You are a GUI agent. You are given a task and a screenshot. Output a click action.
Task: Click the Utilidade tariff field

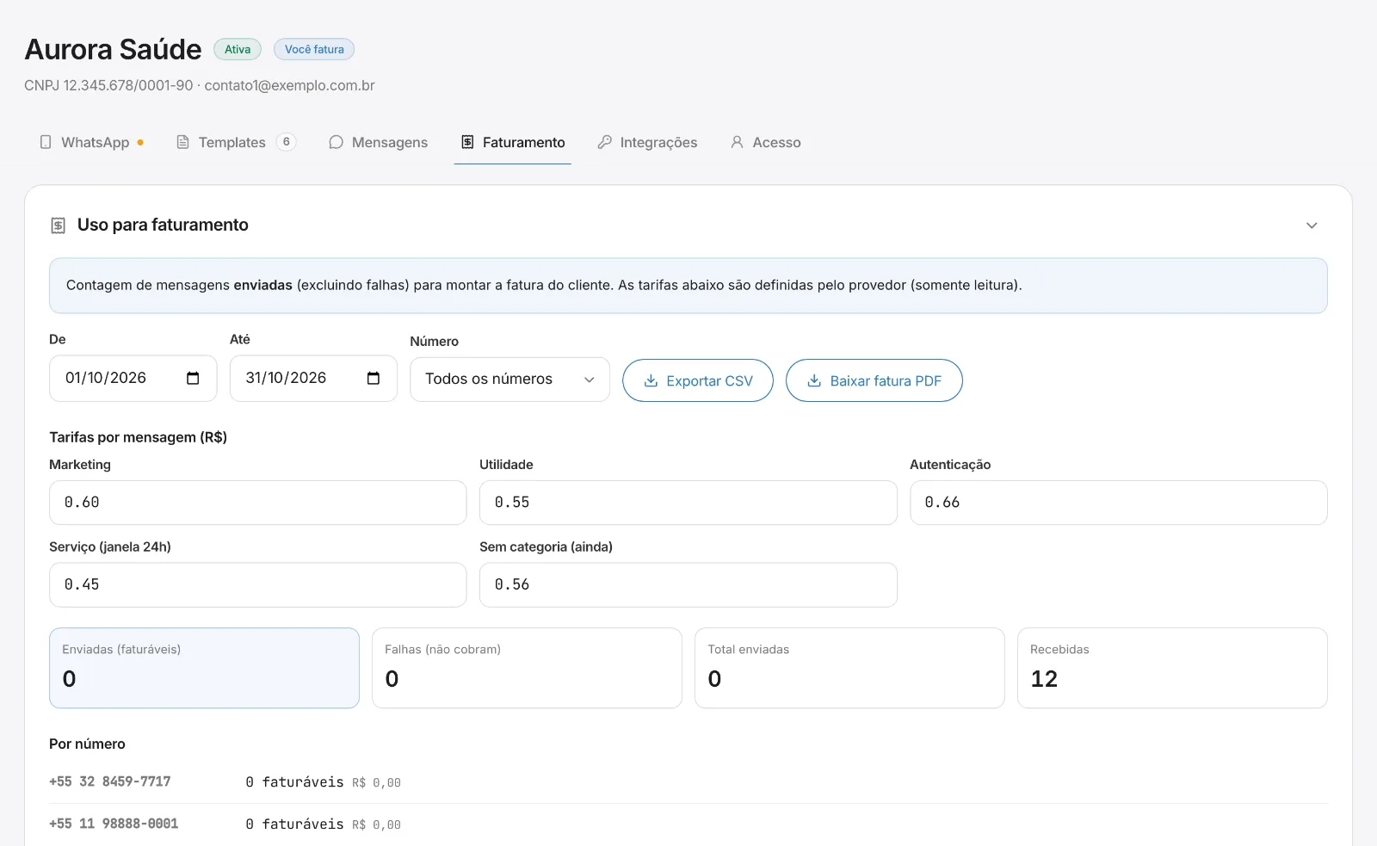688,503
